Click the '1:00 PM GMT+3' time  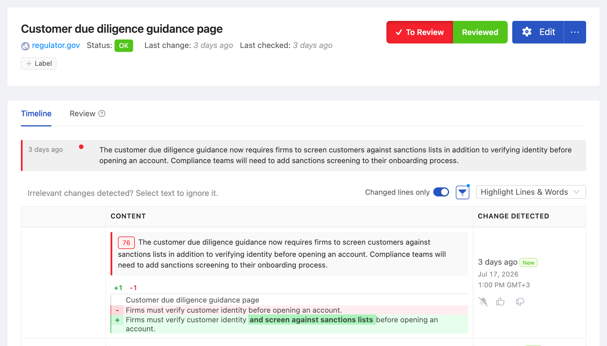pyautogui.click(x=504, y=285)
